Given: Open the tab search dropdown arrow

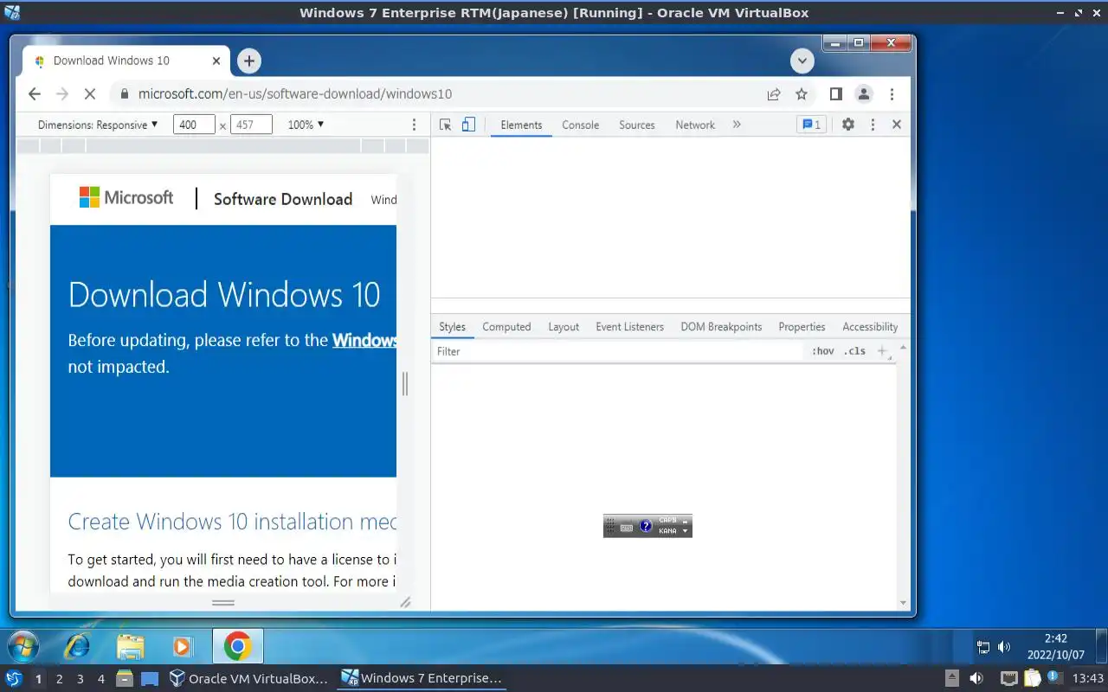Looking at the screenshot, I should [802, 61].
